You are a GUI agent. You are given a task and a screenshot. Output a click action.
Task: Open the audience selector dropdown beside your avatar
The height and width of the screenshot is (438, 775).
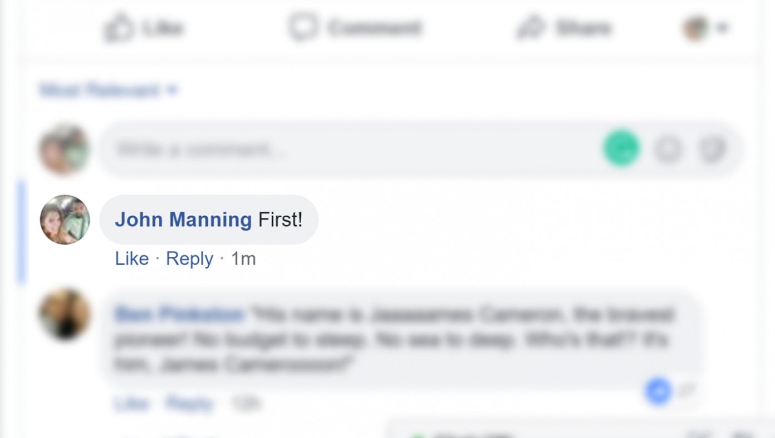click(x=722, y=27)
